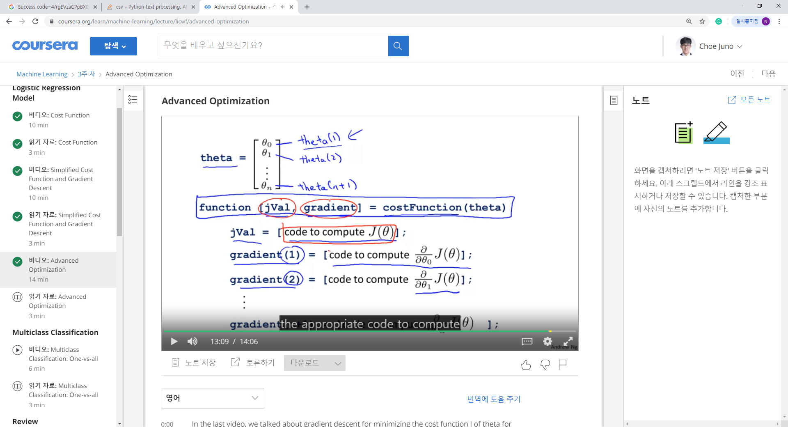Open the 영어 language dropdown
Image resolution: width=788 pixels, height=427 pixels.
[x=213, y=398]
